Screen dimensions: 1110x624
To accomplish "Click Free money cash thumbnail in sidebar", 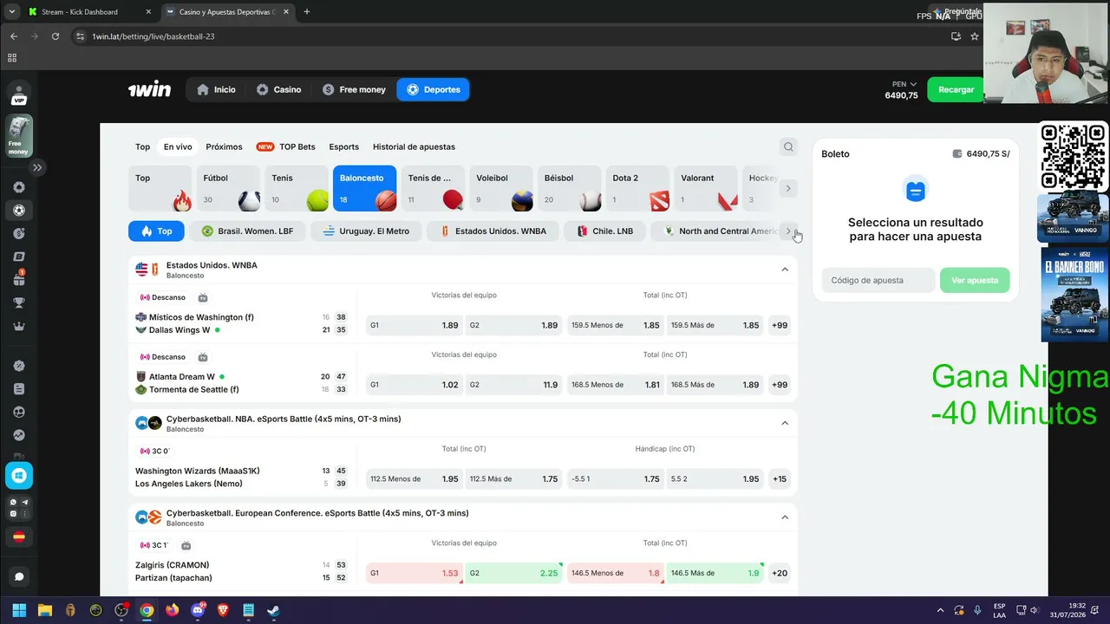I will click(19, 136).
